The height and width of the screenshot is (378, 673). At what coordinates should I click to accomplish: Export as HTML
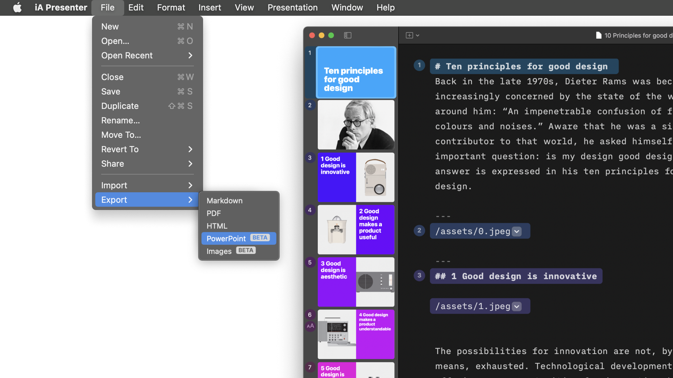(x=239, y=226)
